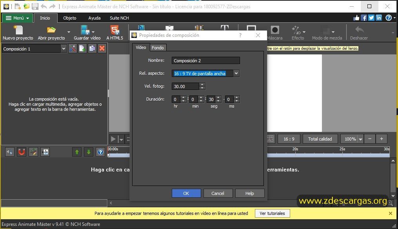
Task: Click the title bar redo arrow
Action: tap(52, 6)
